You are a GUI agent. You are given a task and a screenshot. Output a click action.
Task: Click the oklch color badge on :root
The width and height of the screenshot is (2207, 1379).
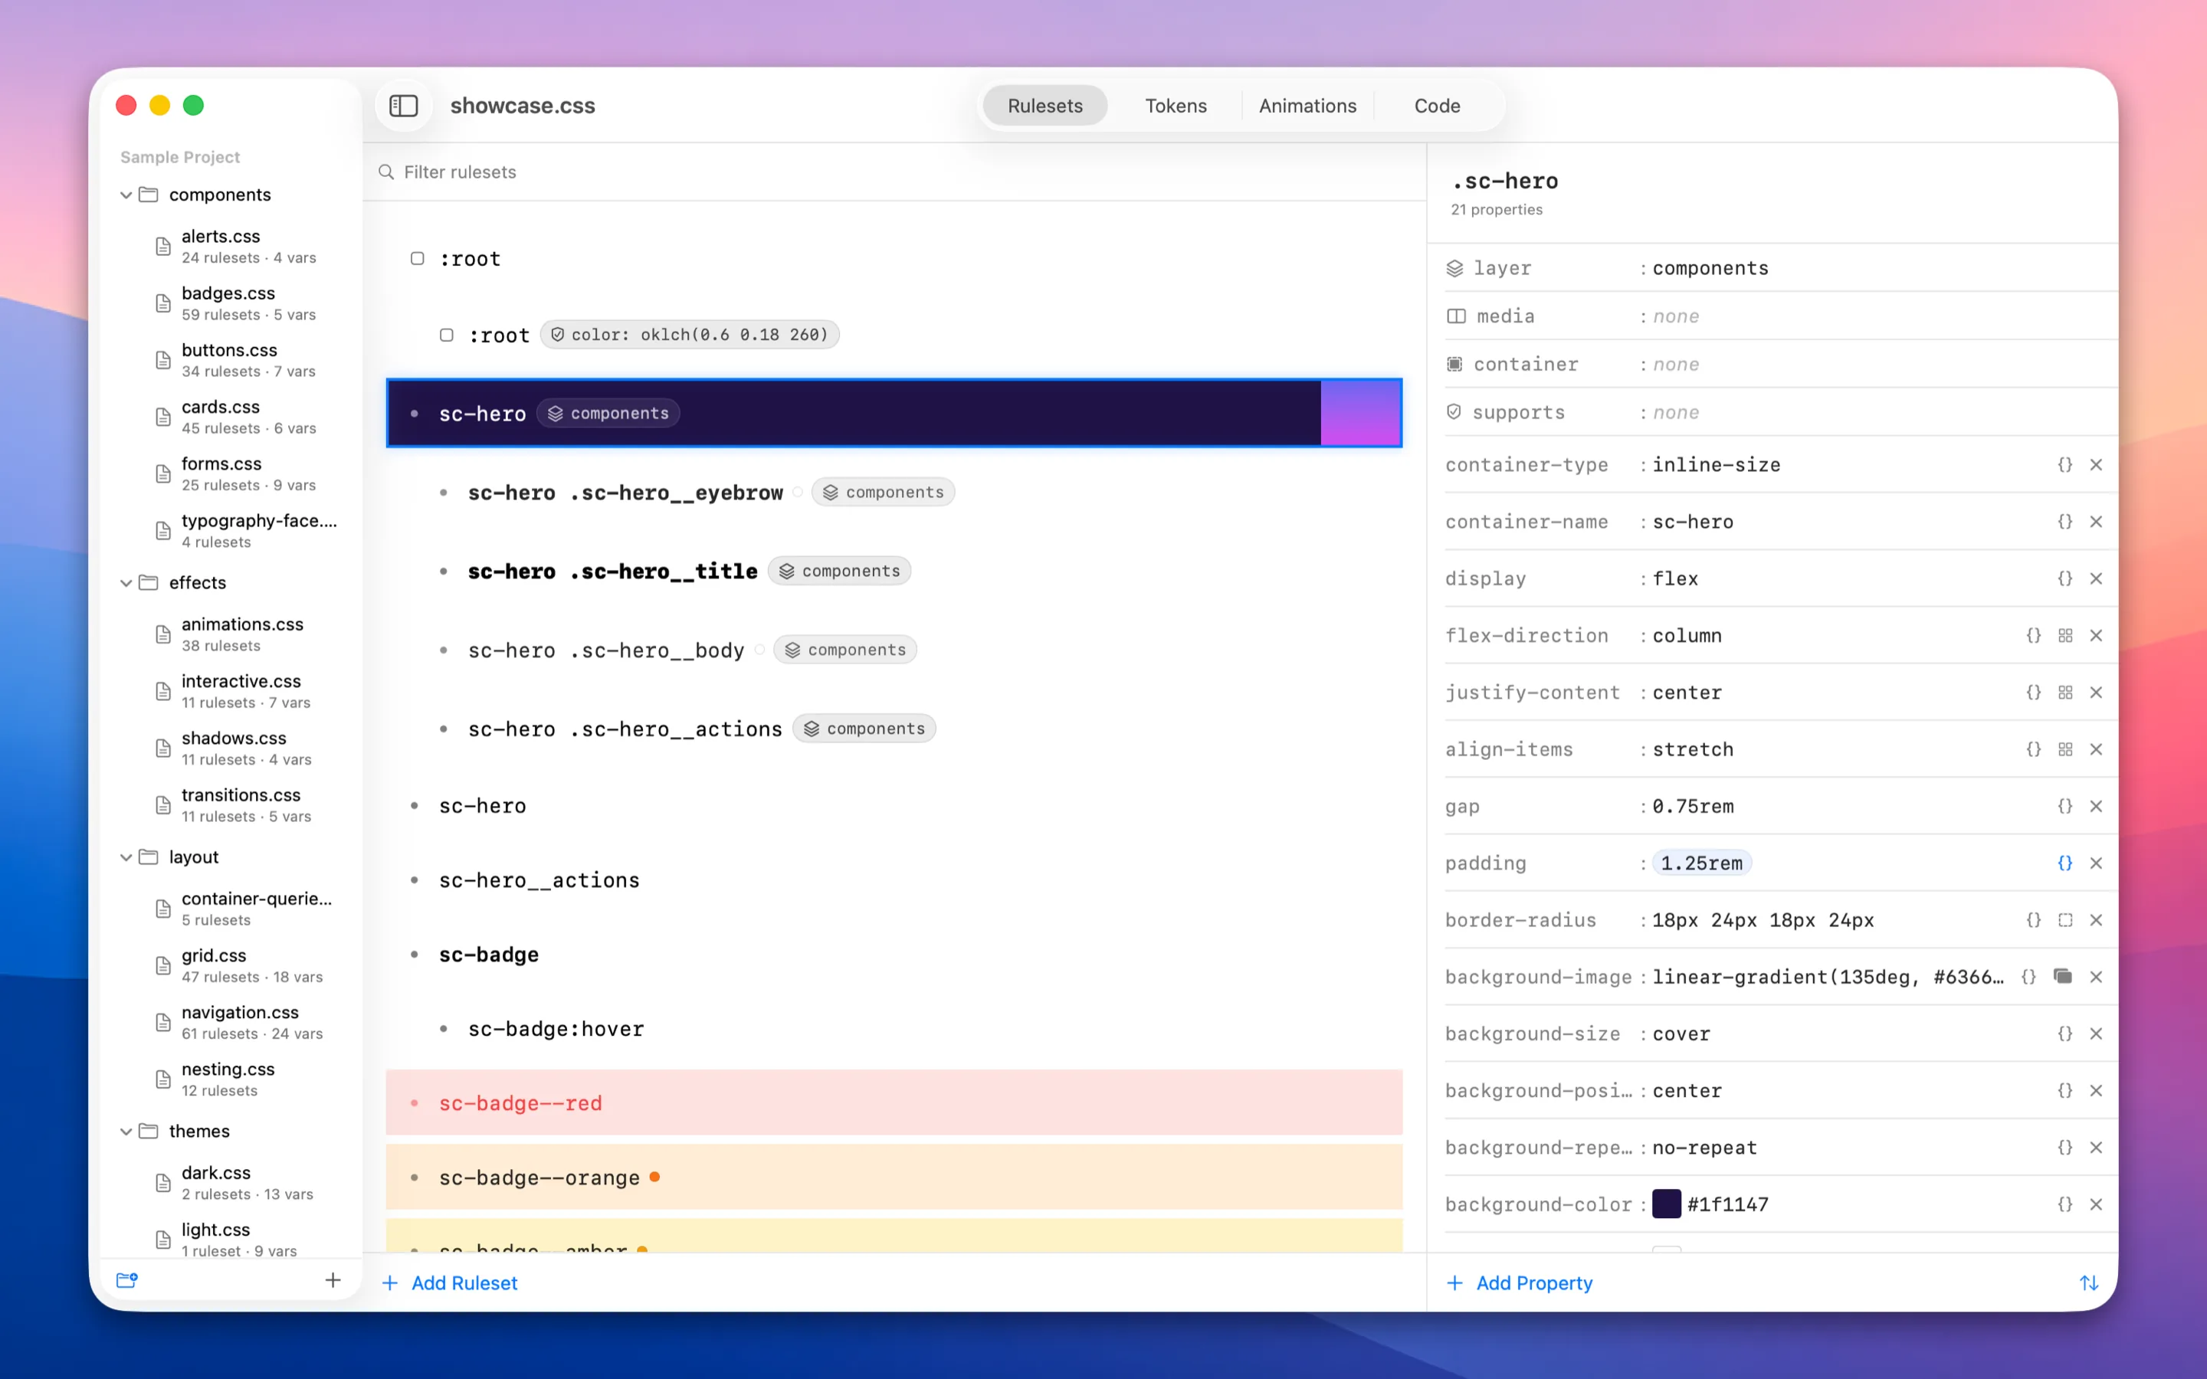(690, 335)
